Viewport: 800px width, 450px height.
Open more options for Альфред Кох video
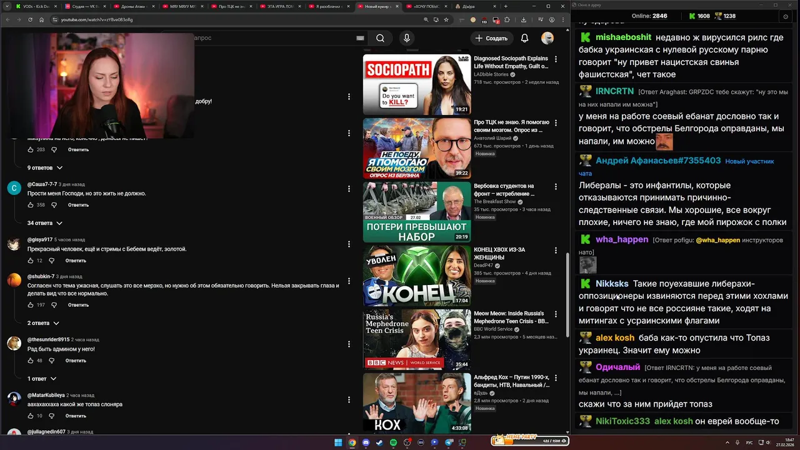click(556, 378)
